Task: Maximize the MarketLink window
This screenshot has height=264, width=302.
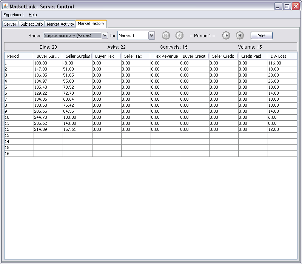Action: 287,6
